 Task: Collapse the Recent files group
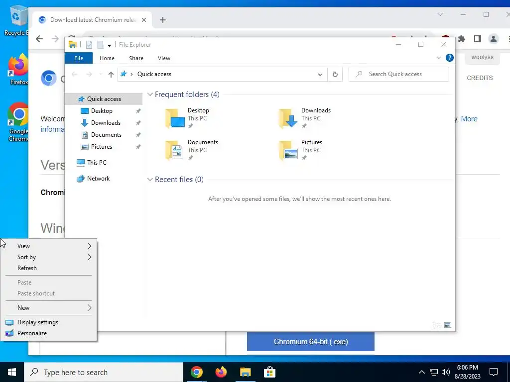click(x=150, y=180)
